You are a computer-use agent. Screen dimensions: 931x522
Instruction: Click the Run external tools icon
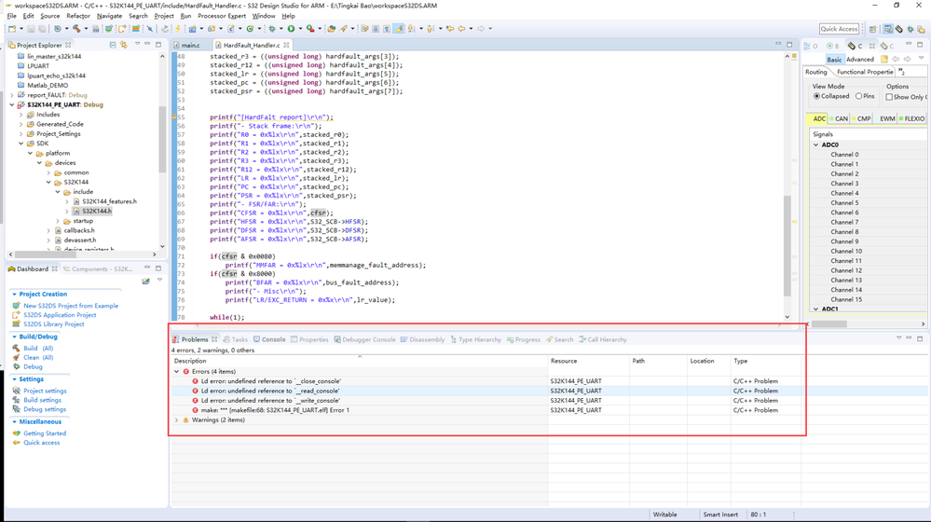pyautogui.click(x=310, y=29)
